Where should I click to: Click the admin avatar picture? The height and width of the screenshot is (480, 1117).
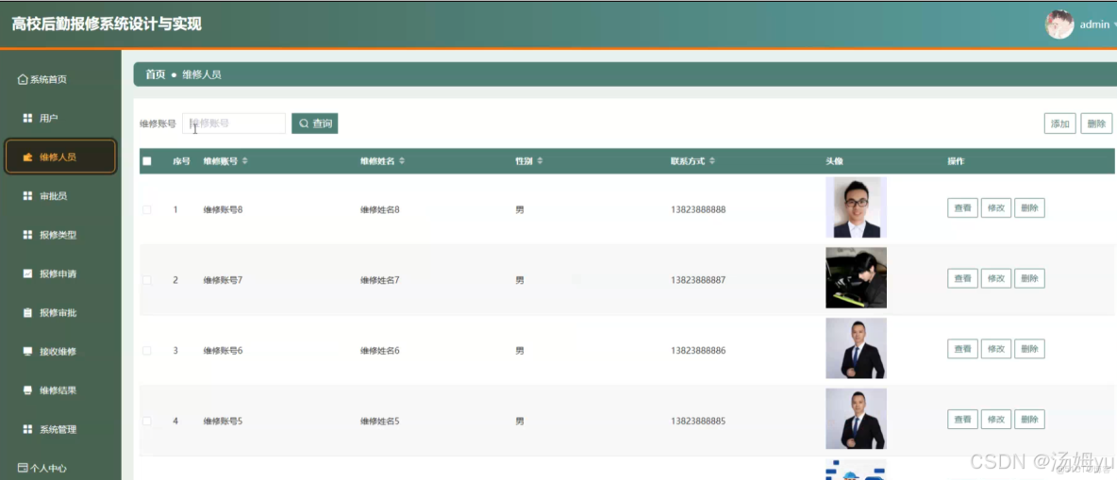pos(1059,25)
